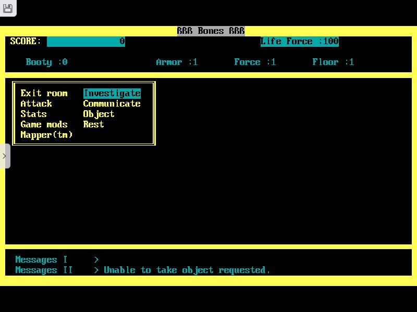This screenshot has height=312, width=417.
Task: Open Game mods option
Action: (44, 124)
